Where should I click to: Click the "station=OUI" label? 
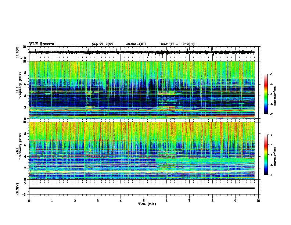(x=136, y=44)
